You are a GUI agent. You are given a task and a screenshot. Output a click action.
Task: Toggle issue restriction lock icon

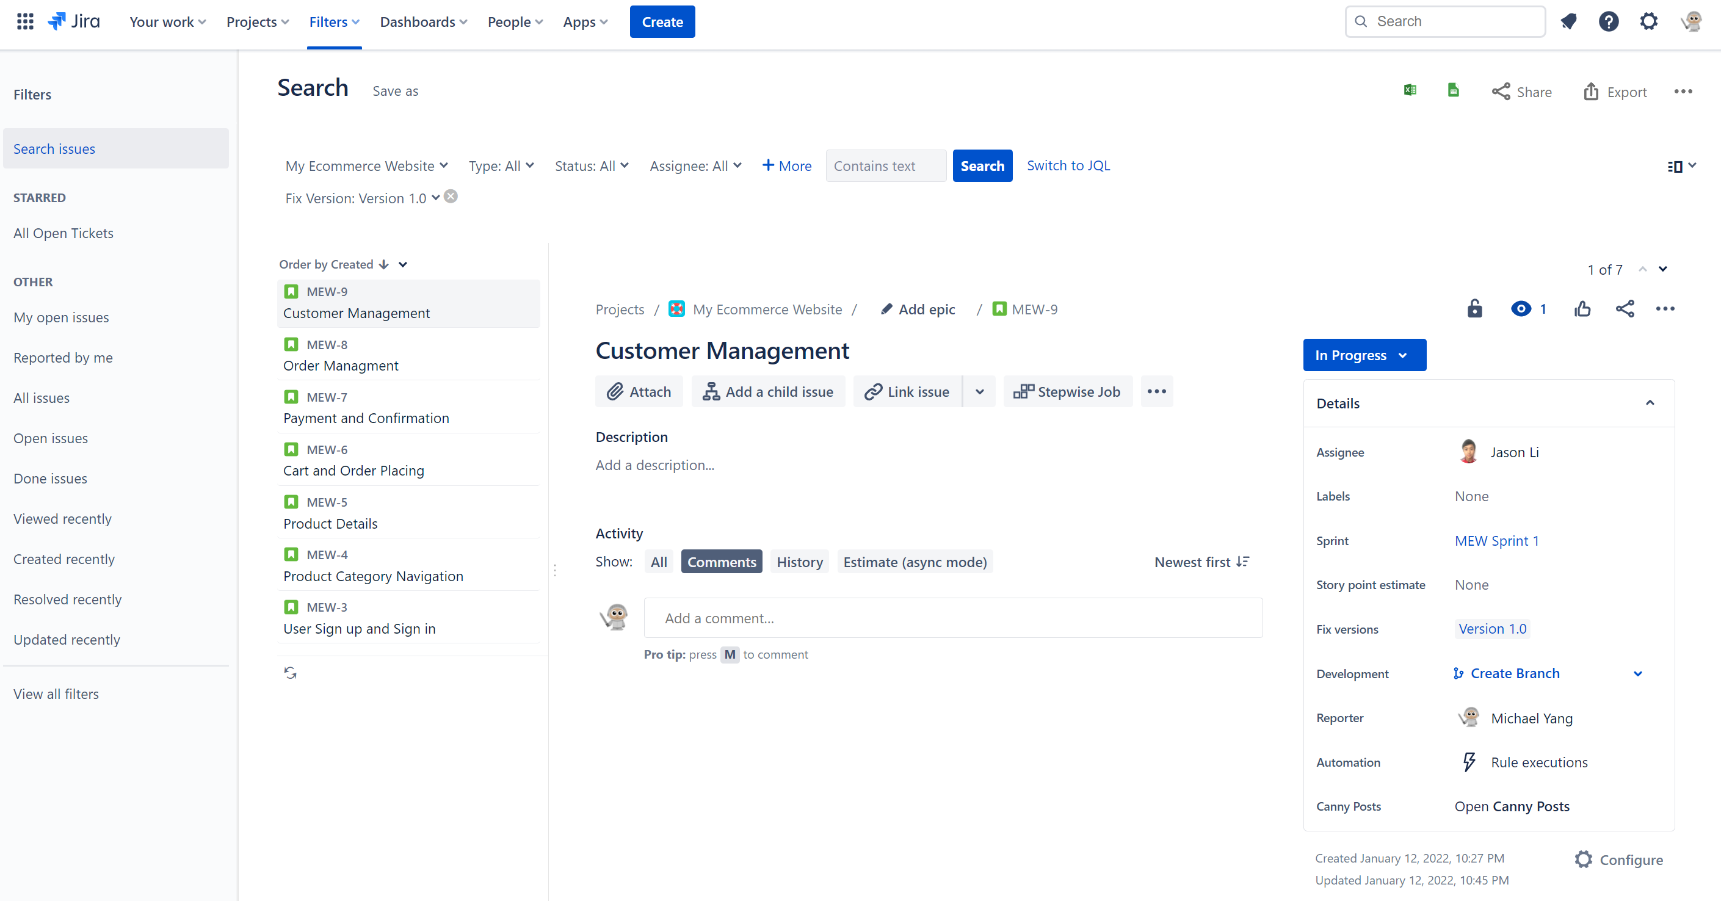click(x=1475, y=308)
